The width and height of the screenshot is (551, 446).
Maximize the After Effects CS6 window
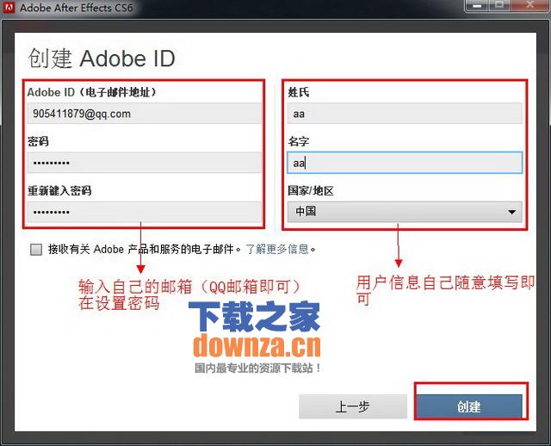(x=499, y=6)
